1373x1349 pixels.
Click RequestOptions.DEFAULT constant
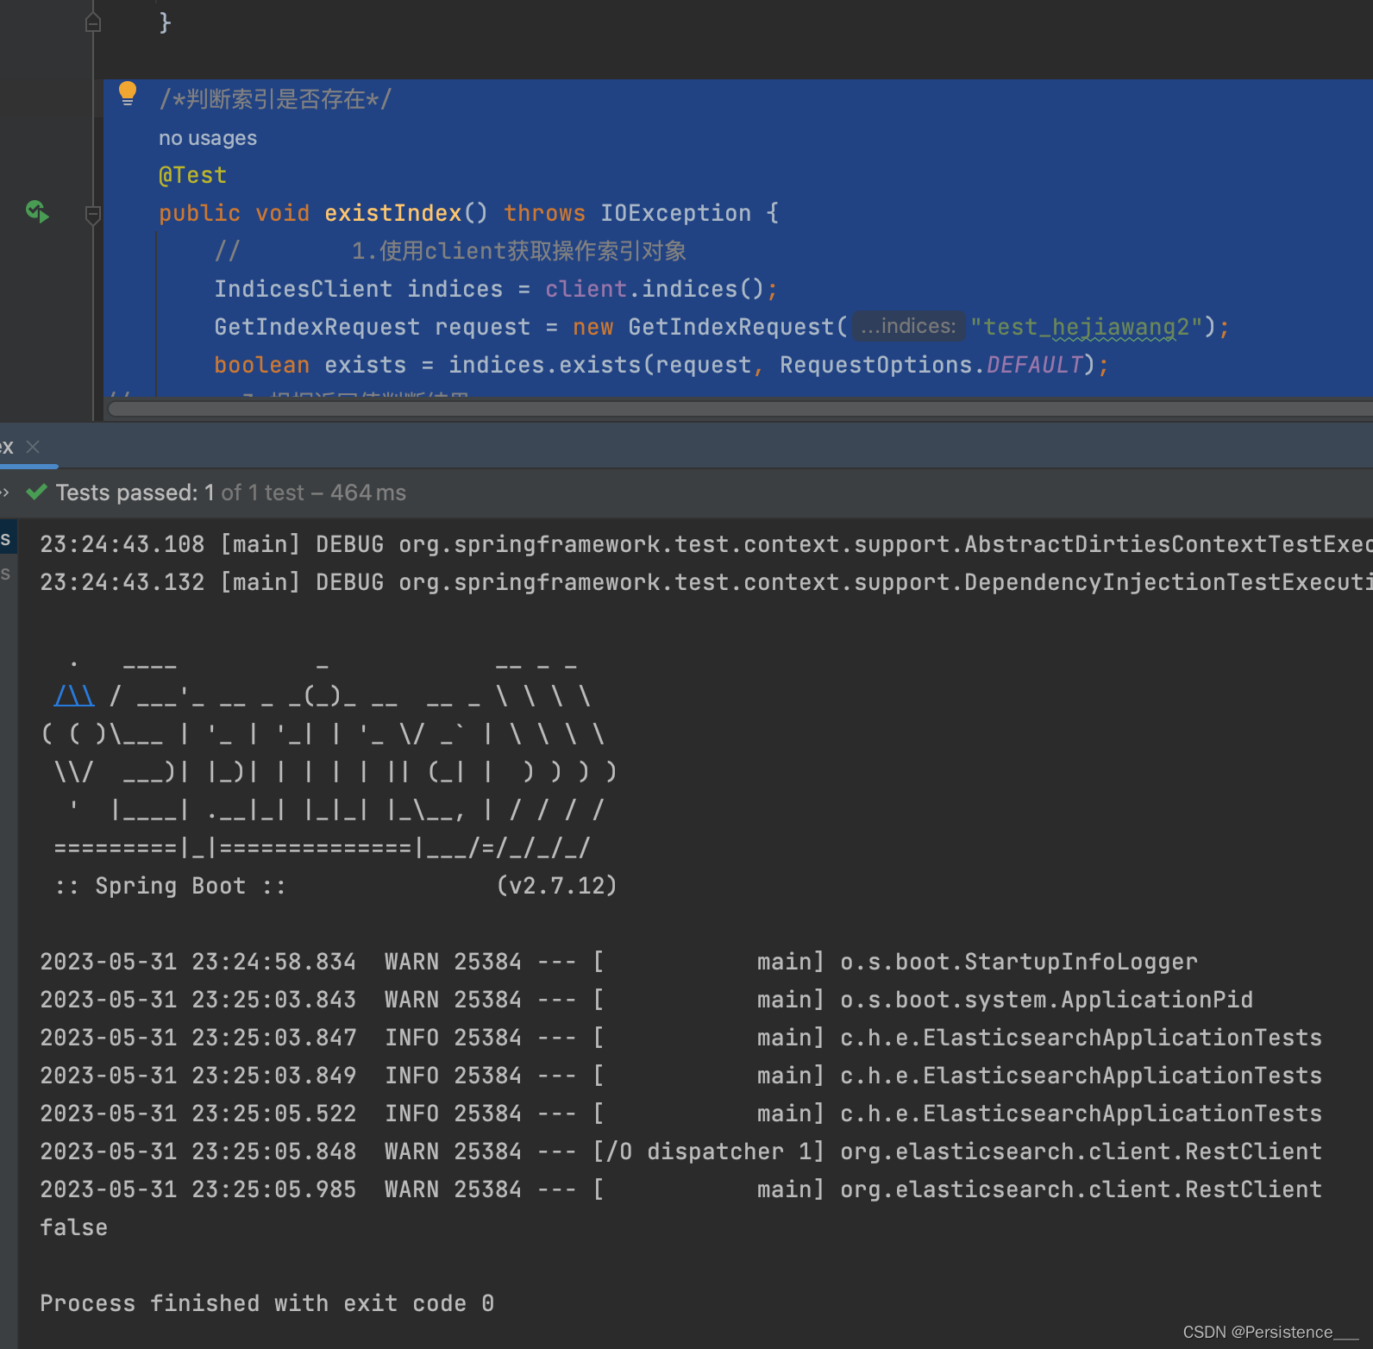coord(931,365)
